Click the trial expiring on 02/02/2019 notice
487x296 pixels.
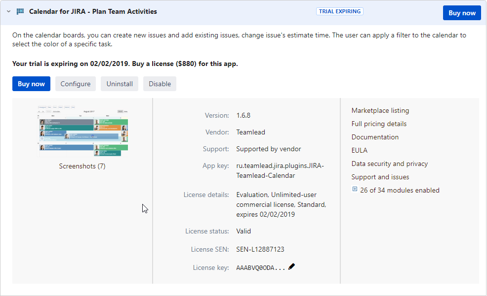click(x=125, y=64)
